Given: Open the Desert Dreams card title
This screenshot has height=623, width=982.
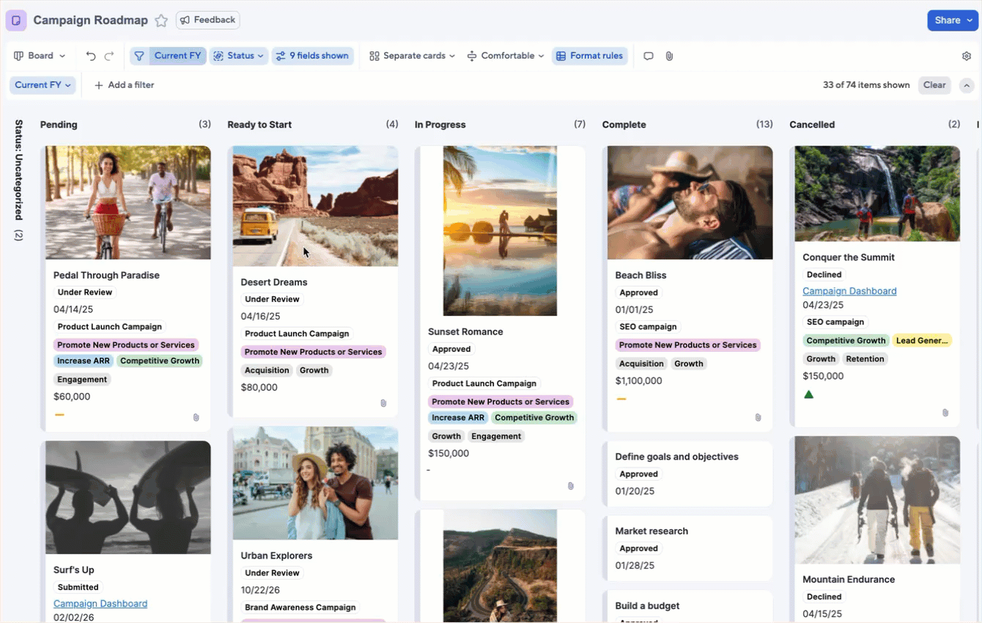Looking at the screenshot, I should tap(274, 282).
